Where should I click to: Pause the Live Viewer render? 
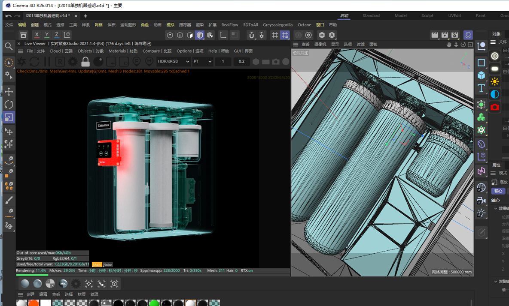(47, 62)
